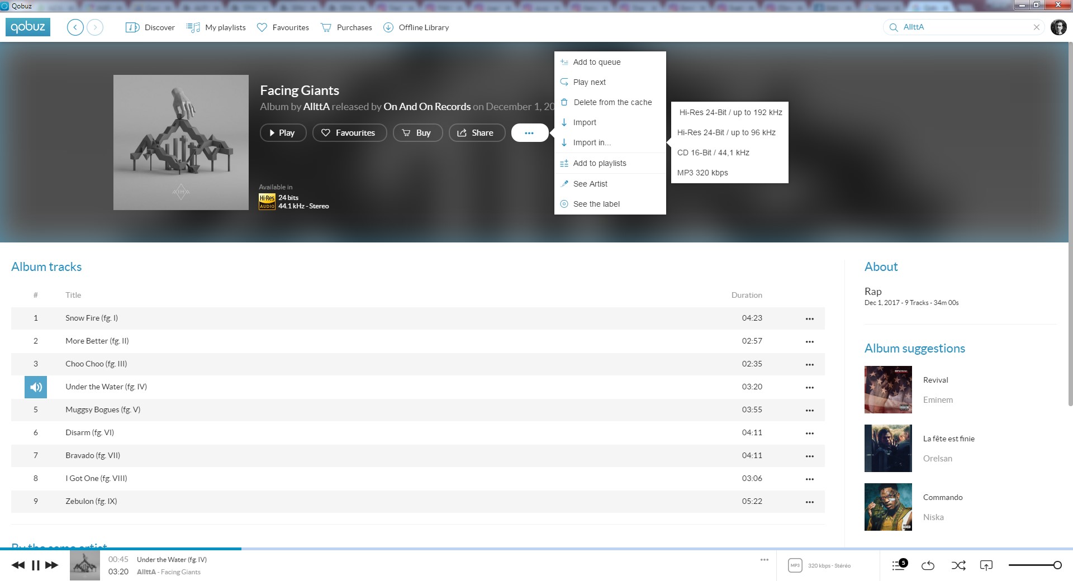Open options for I Got One track
The image size is (1073, 581).
(x=810, y=479)
